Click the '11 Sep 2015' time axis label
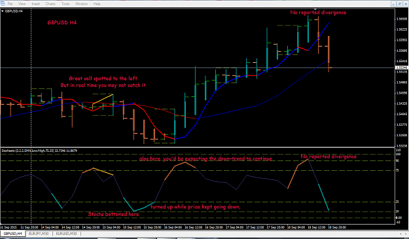The width and height of the screenshot is (409, 239). [9, 227]
